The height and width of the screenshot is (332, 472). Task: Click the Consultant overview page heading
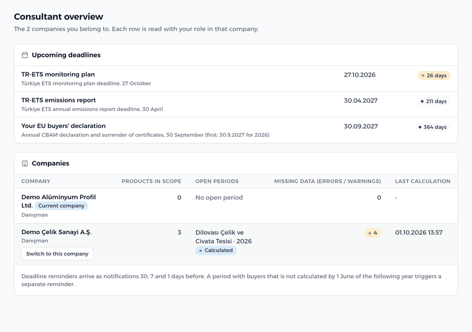point(58,17)
